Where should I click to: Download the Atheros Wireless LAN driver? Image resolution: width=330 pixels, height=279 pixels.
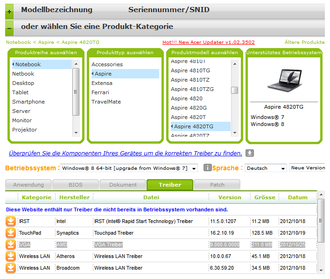pos(11,256)
